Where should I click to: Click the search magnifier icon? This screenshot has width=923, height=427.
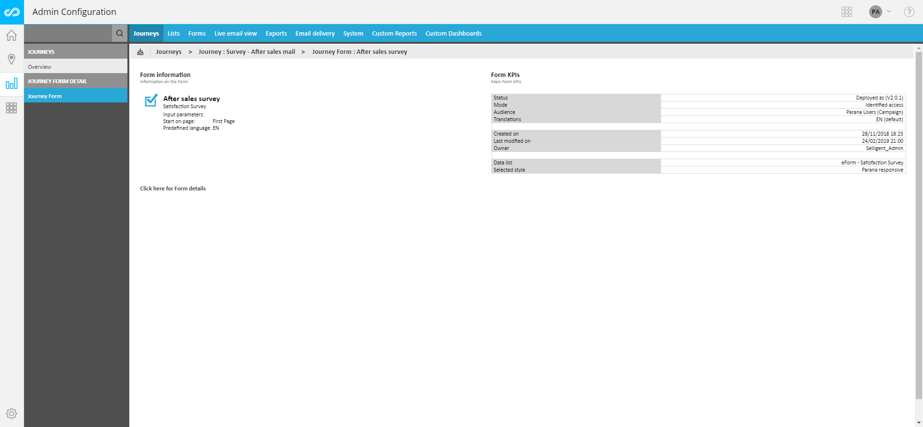pos(120,33)
